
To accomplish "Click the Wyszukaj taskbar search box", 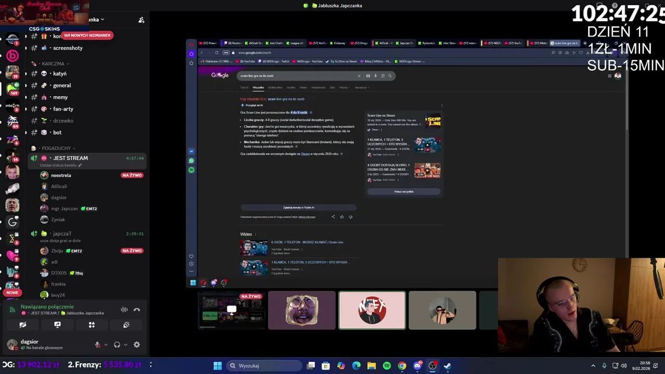I will (264, 366).
